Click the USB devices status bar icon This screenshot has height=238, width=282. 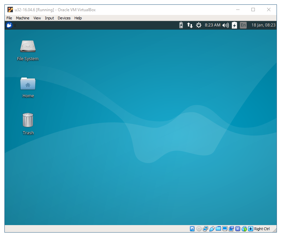(x=212, y=229)
